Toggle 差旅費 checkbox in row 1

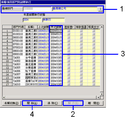coord(69,31)
